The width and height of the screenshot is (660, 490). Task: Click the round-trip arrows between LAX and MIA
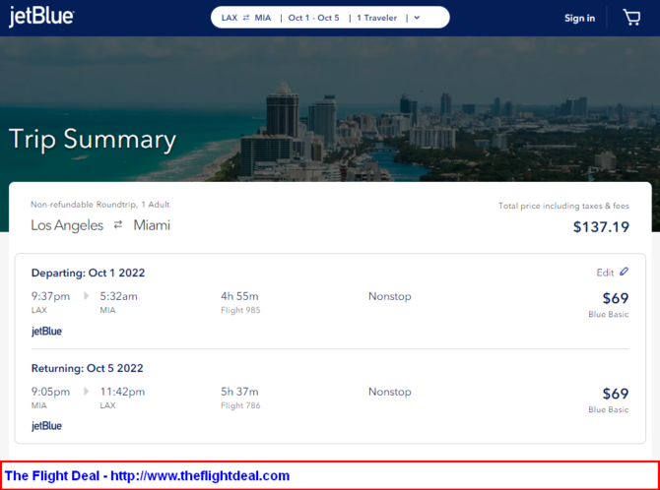pyautogui.click(x=246, y=18)
